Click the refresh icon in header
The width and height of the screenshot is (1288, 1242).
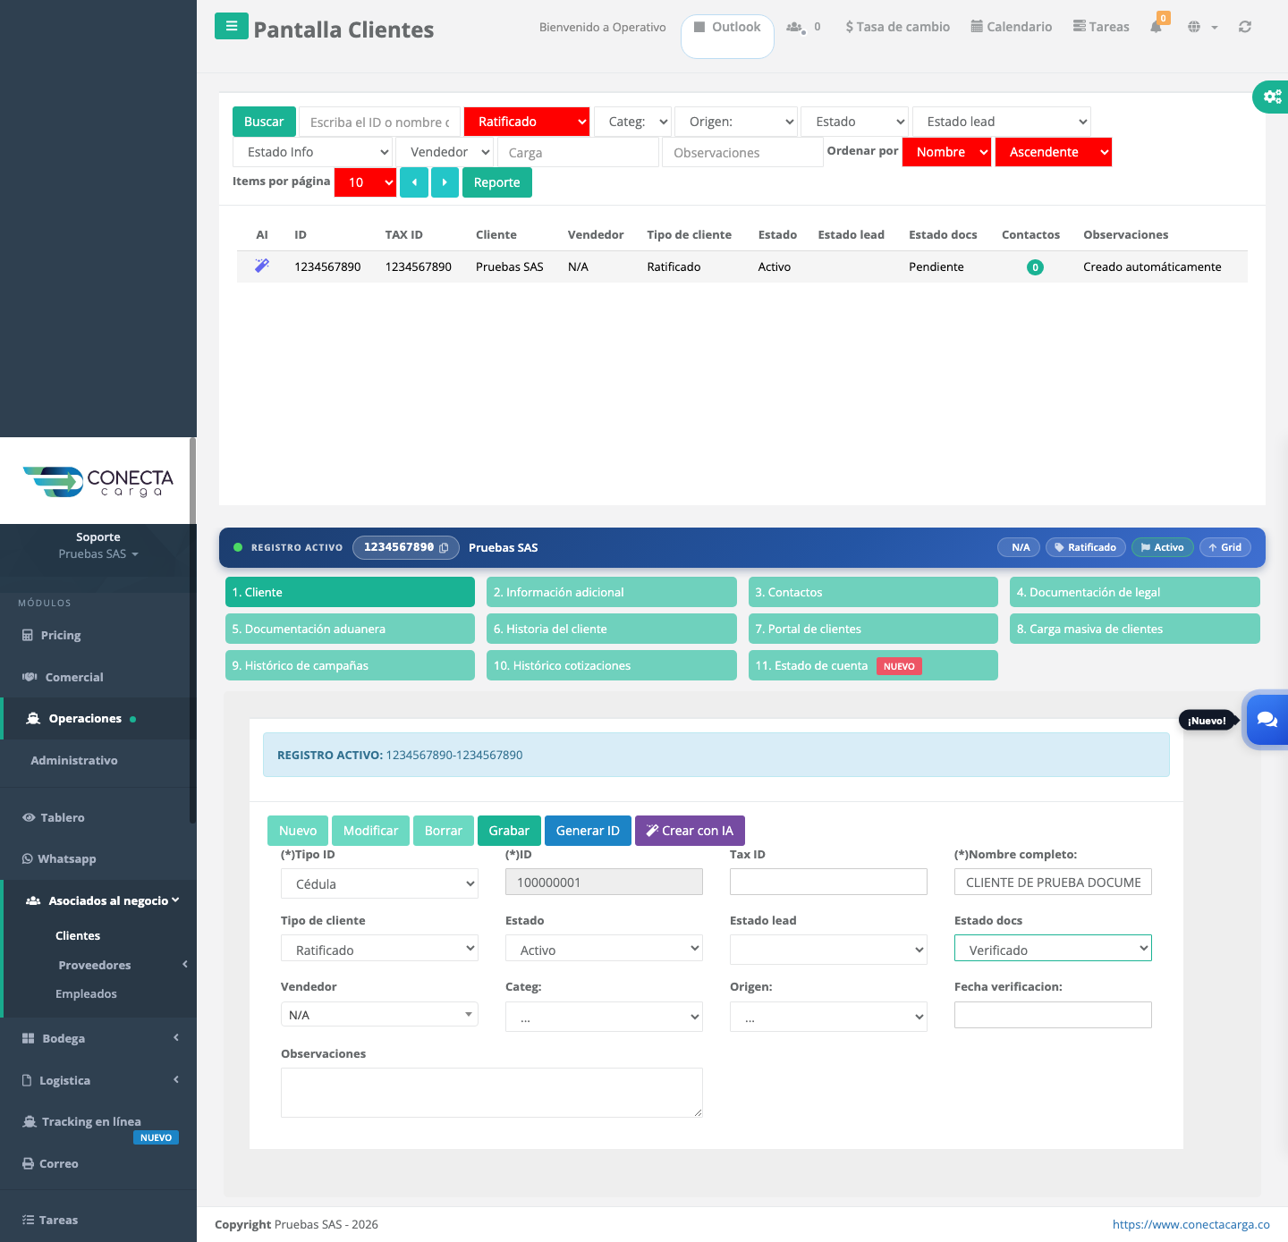(1245, 27)
